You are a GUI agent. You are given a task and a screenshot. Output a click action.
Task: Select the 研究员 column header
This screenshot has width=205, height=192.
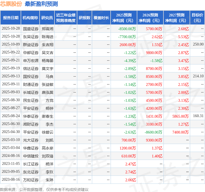(x=47, y=18)
